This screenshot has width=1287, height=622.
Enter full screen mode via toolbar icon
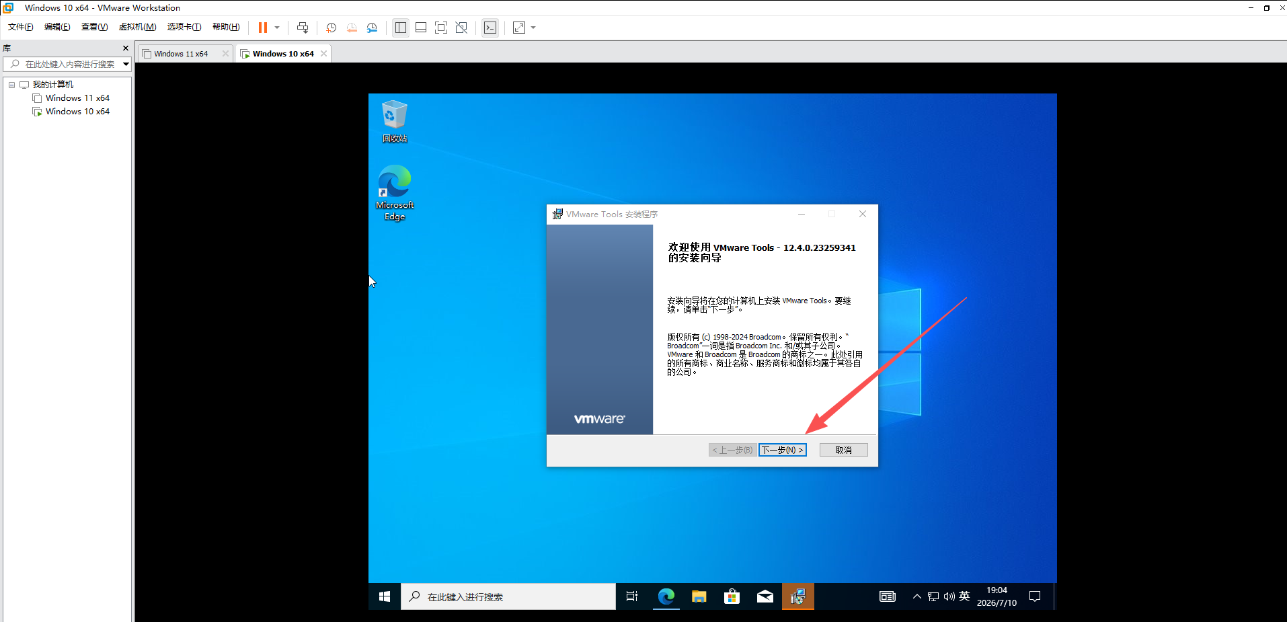pos(441,28)
